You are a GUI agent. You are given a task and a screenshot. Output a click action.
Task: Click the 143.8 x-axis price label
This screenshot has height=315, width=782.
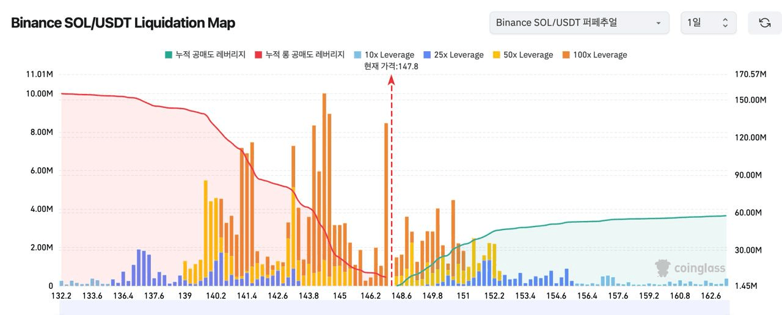tap(309, 295)
